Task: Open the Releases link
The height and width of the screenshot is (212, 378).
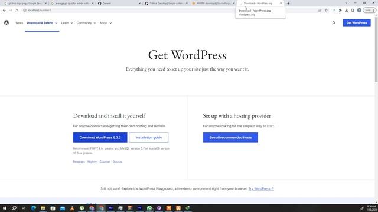Action: (x=79, y=161)
